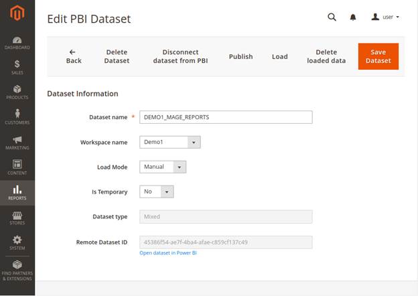
Task: Expand the Is Temporary dropdown
Action: click(x=157, y=192)
